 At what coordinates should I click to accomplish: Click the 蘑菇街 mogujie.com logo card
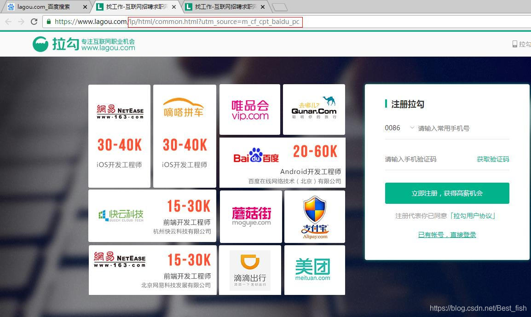pos(251,217)
